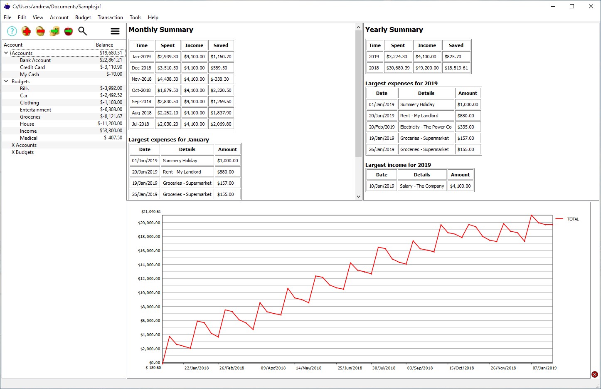Collapse the Accounts tree node
Screen dimensions: 601x389
tap(6, 53)
